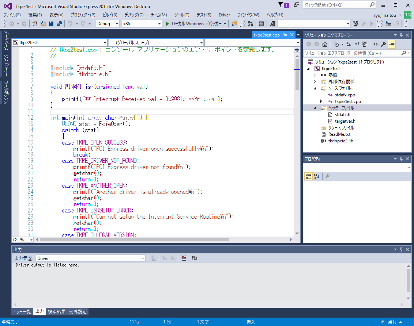
Task: Toggle Show All Files in Solution Explorer
Action: click(x=365, y=44)
